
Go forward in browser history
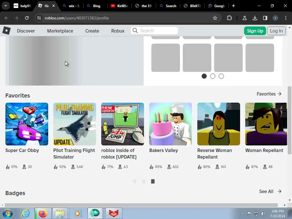[x=17, y=18]
